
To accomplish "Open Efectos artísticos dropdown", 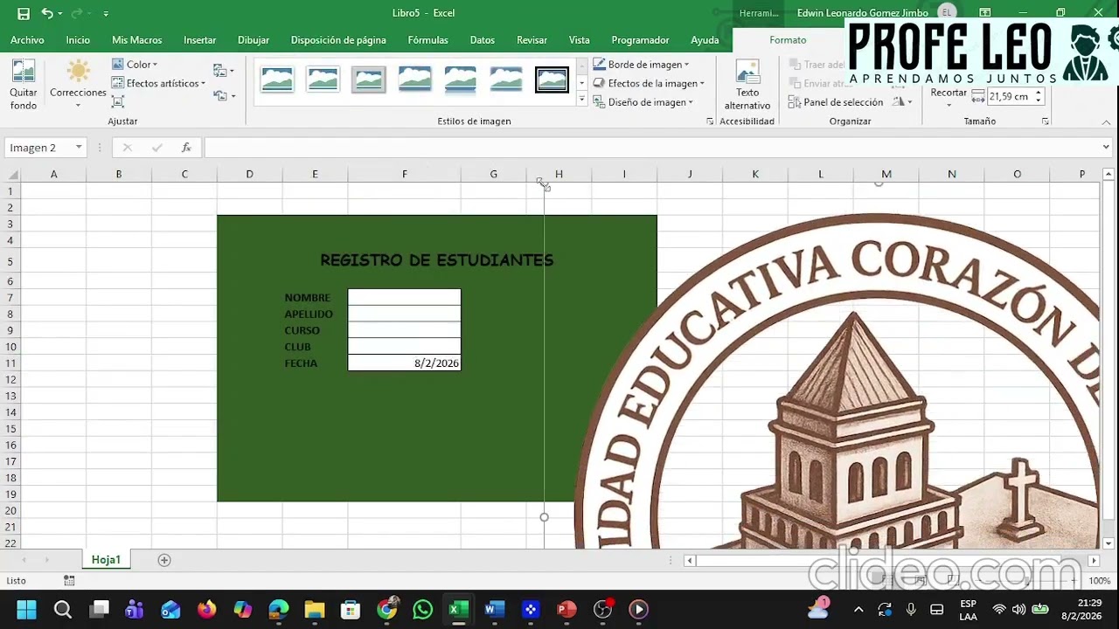I will [x=158, y=83].
